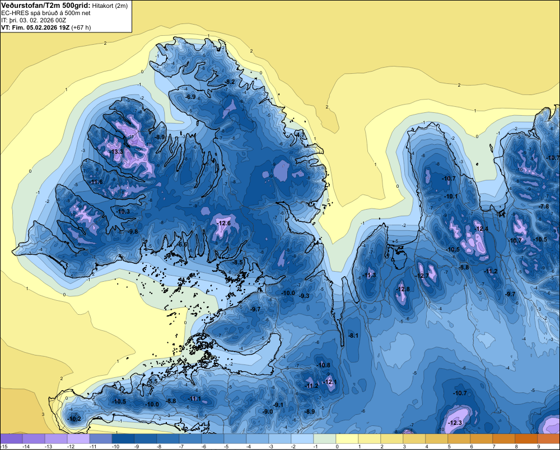Screen dimensions: 560x450
Task: Pick the legend swatch between -10 and -9
Action: pos(123,438)
